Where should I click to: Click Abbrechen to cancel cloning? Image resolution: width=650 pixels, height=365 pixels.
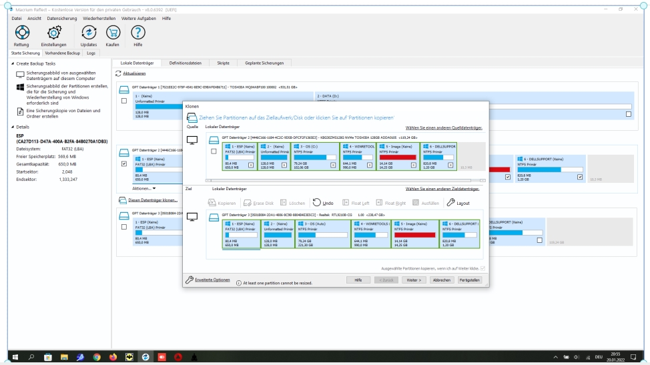pos(442,280)
